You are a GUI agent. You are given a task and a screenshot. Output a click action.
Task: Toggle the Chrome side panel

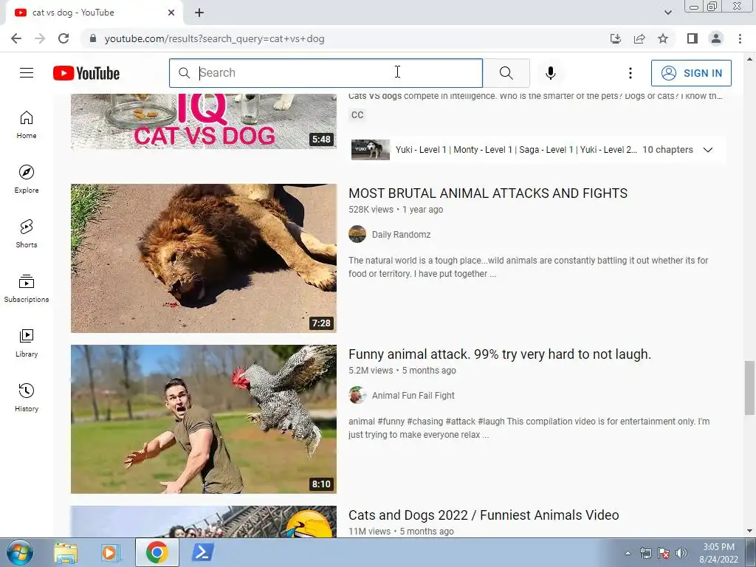693,38
